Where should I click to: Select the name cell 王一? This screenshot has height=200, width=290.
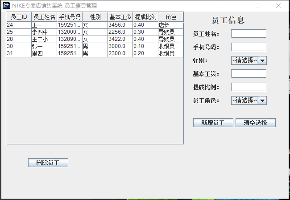[44, 25]
